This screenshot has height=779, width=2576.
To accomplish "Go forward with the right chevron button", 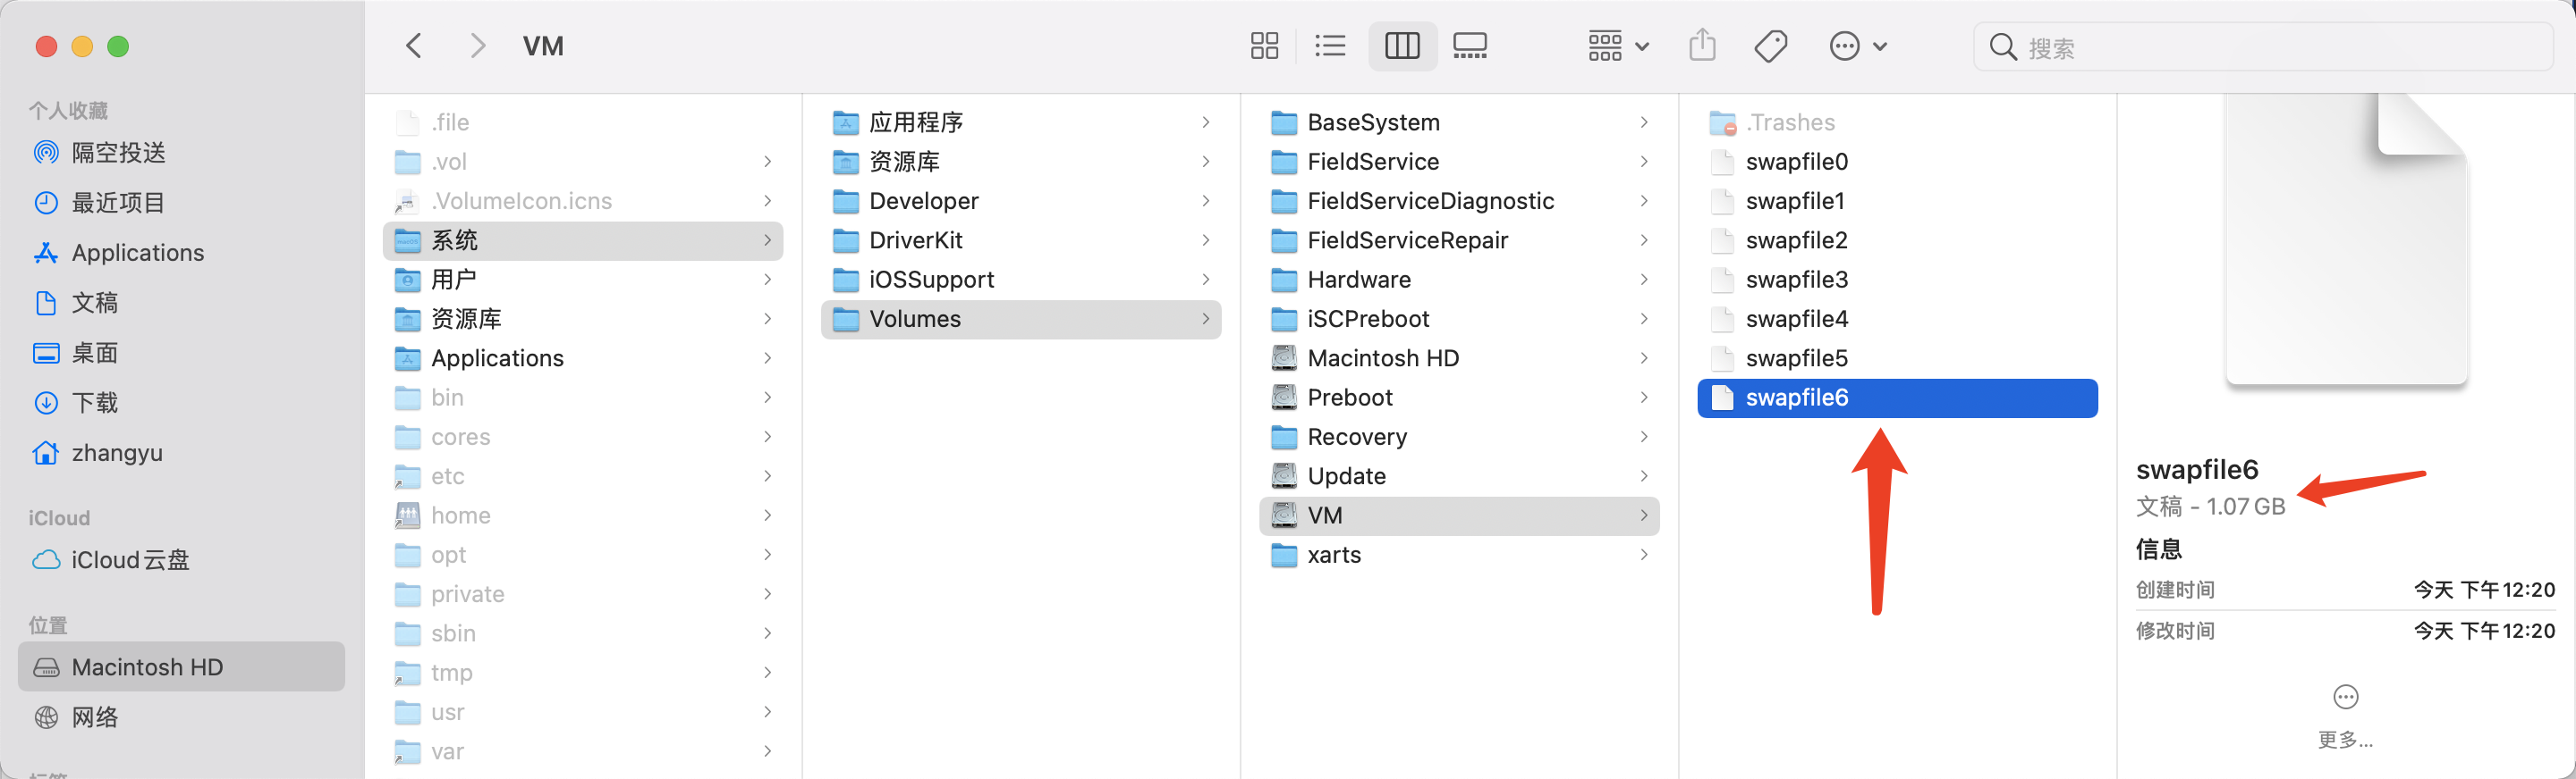I will click(478, 46).
